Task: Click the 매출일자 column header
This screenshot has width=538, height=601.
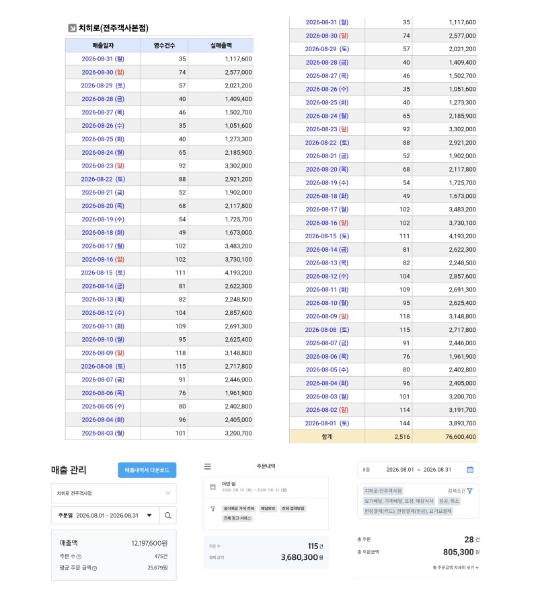Action: coord(103,45)
